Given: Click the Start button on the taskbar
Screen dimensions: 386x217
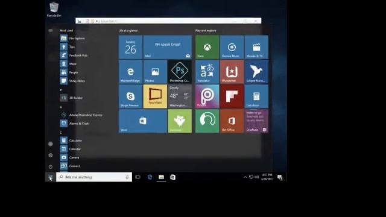Looking at the screenshot, I should coord(51,177).
